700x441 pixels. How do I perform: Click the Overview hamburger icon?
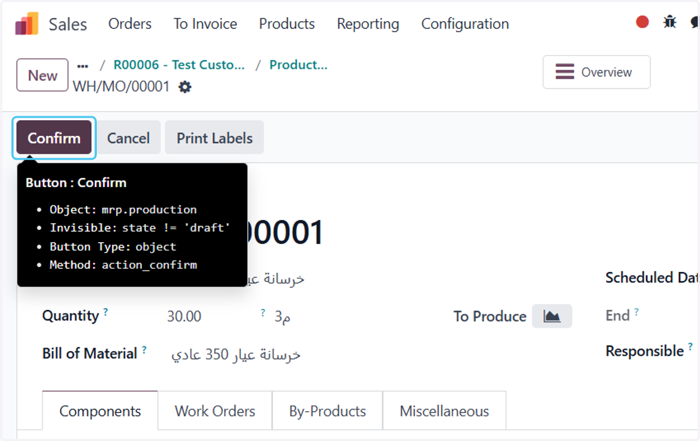tap(564, 72)
